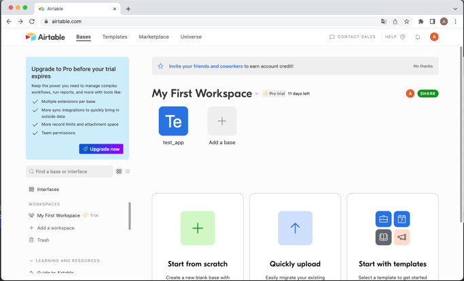464x281 pixels.
Task: Expand My First Workspace title dropdown
Action: point(257,93)
